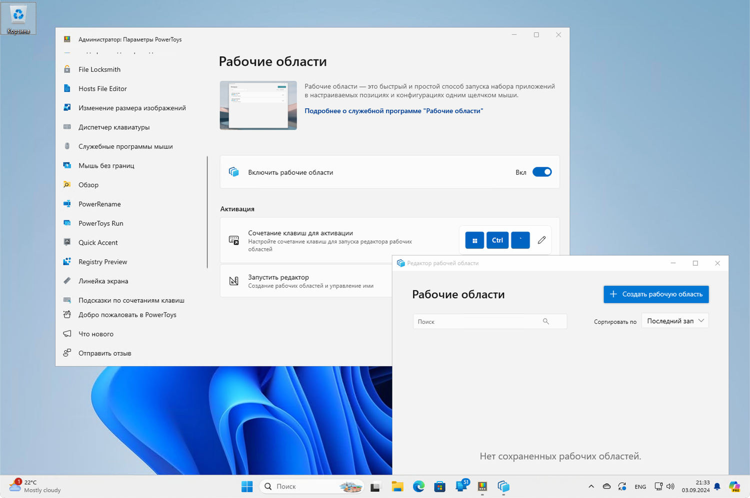Click the Windows key button in shortcut
Screen dimensions: 750x498
tap(474, 240)
